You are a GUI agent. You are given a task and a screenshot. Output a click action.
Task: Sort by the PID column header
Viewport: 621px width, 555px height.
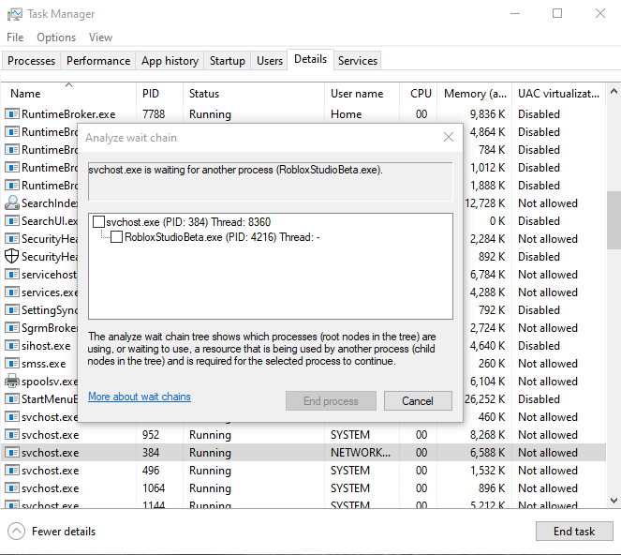point(160,93)
